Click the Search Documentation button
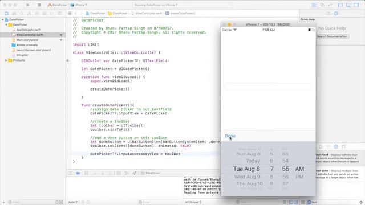This screenshot has height=205, width=365. click(332, 36)
